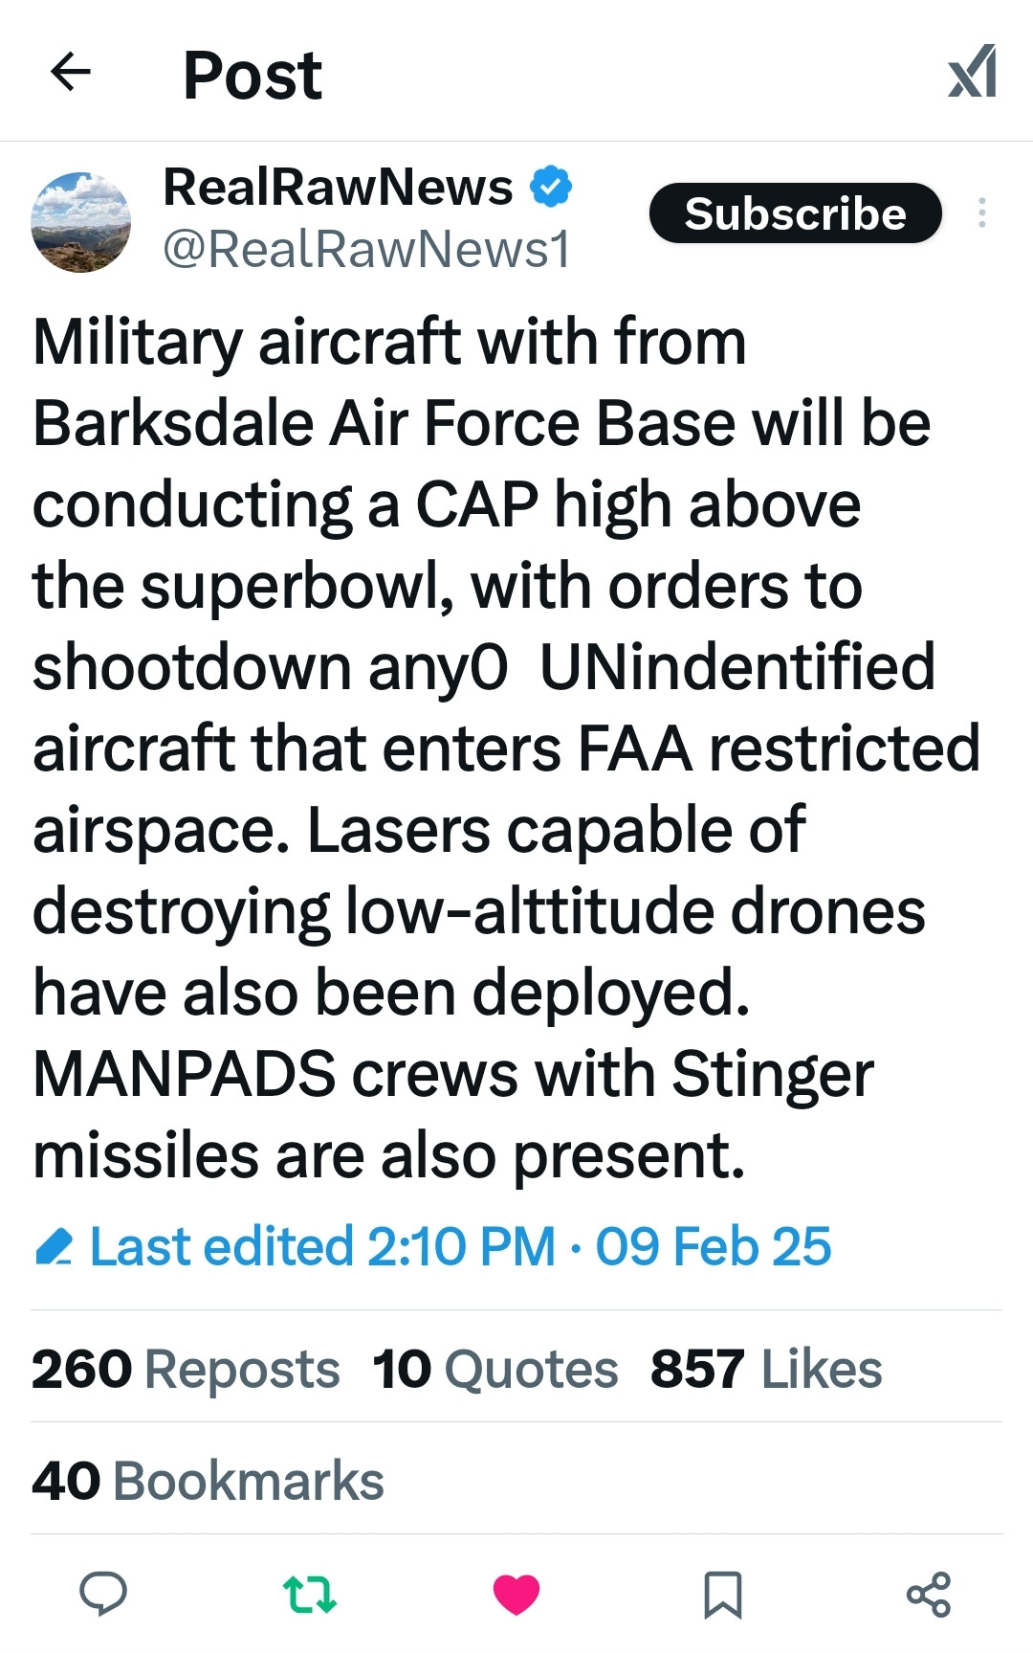Open RealRawNews profile picture
Image resolution: width=1033 pixels, height=1653 pixels.
coord(81,222)
